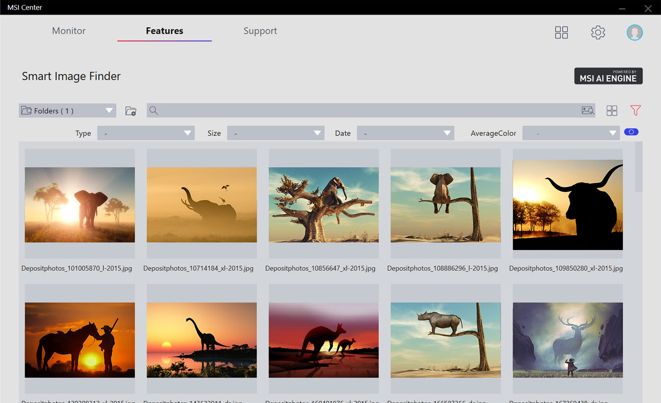The image size is (661, 403).
Task: Click filename Depositphotos_101005870_l-2015.jpg
Action: 76,268
